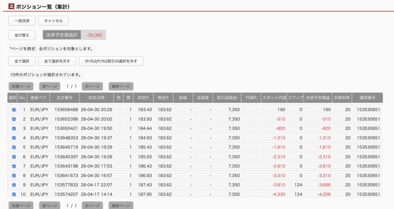Click 全て選択を外す to deselect all
The image size is (394, 209).
pos(57,61)
